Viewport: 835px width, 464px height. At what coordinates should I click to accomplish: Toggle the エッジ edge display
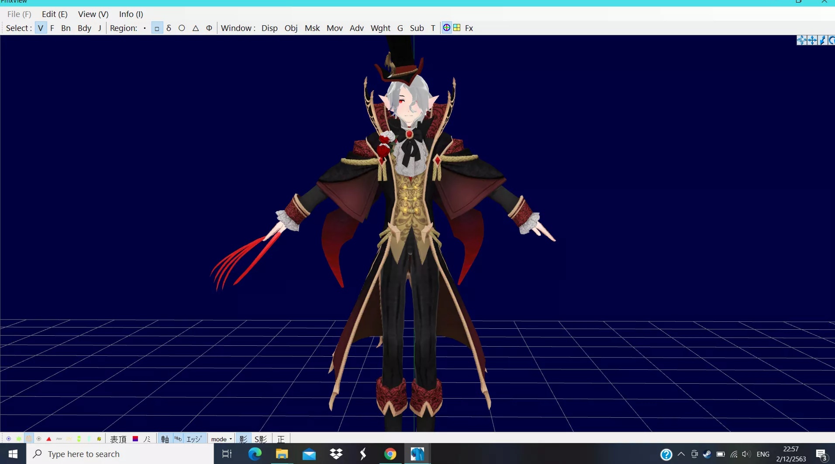click(x=194, y=439)
